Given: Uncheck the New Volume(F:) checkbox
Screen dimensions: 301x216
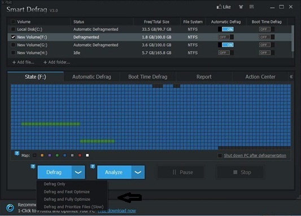Looking at the screenshot, I should 13,37.
